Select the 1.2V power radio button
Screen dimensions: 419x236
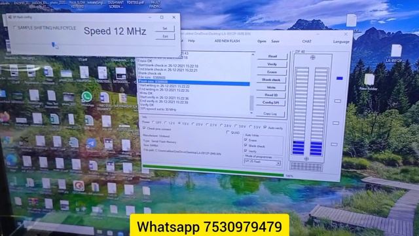tap(166, 123)
